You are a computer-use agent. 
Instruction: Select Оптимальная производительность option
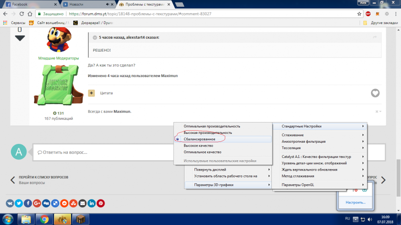pyautogui.click(x=212, y=126)
